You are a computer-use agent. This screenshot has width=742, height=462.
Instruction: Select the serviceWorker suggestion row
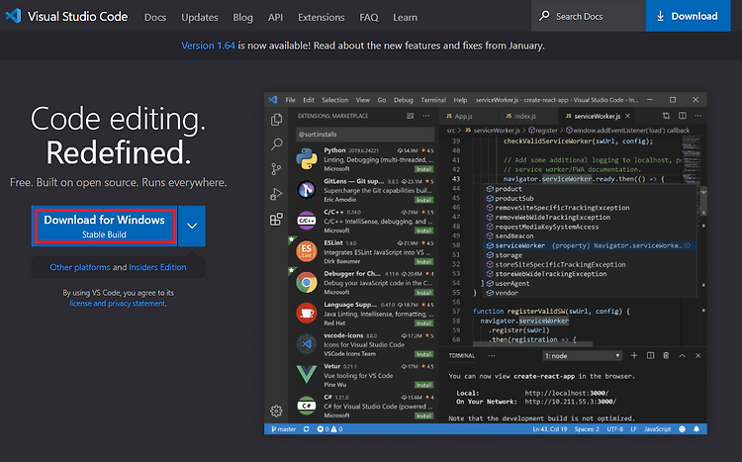[590, 245]
